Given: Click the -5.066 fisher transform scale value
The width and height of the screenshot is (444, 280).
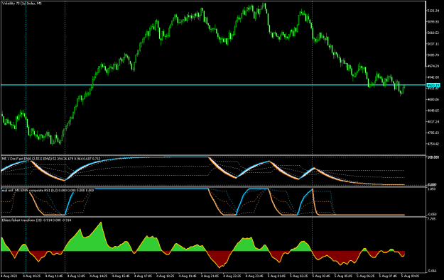Looking at the screenshot, I should (432, 271).
